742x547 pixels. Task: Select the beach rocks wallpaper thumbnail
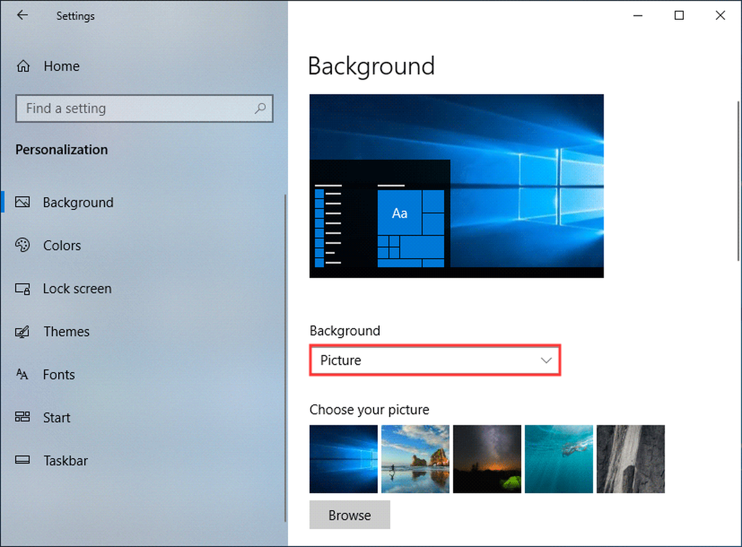pos(415,459)
